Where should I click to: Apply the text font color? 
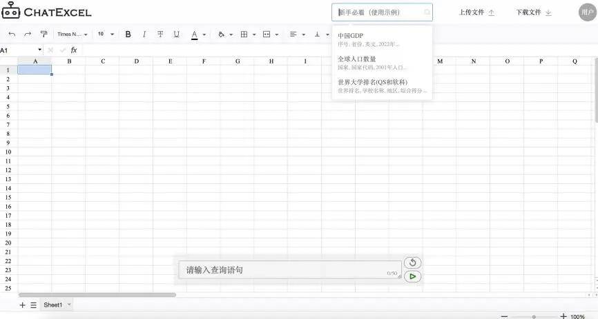[195, 34]
